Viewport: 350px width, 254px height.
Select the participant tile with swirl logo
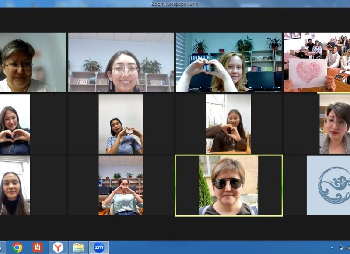click(x=328, y=185)
